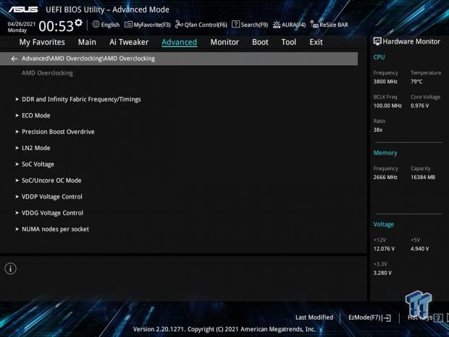
Task: Expand the ECO Mode arrow
Action: click(17, 115)
